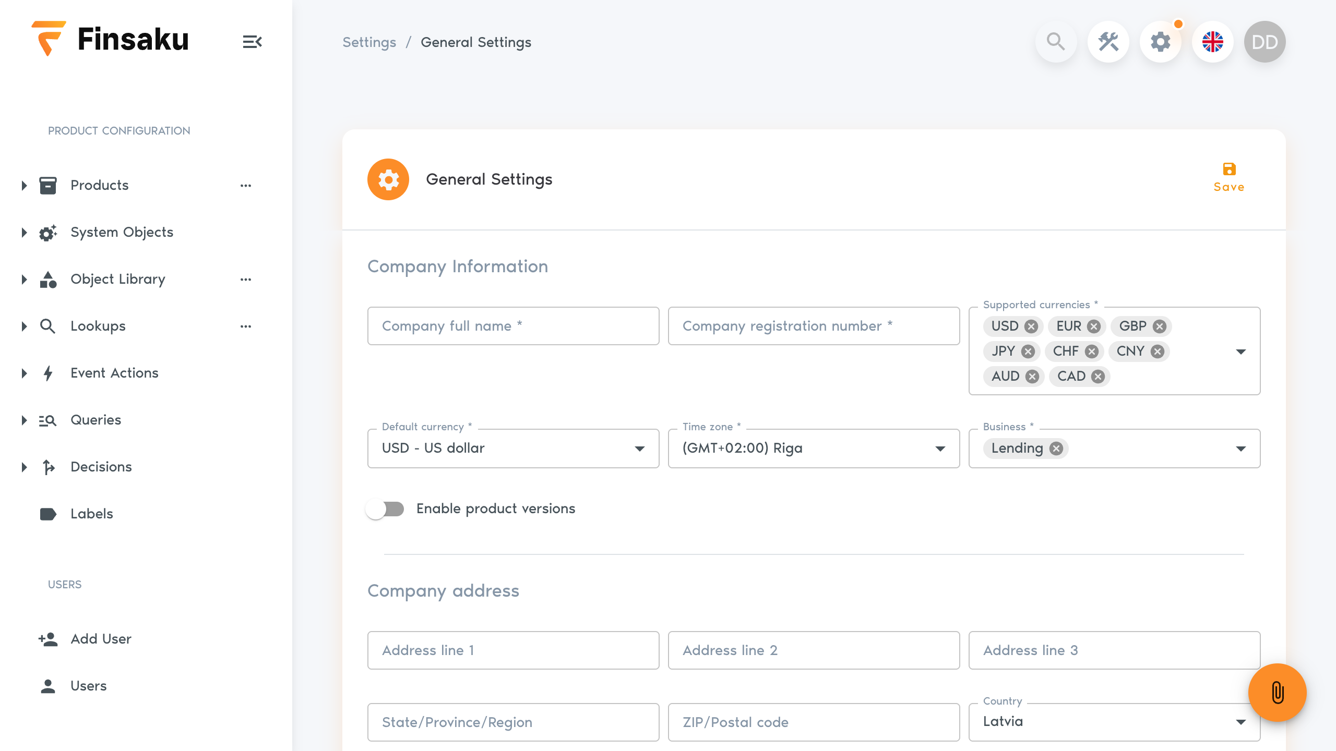Click the Save button
Screen dimensions: 1336x751
click(1229, 177)
